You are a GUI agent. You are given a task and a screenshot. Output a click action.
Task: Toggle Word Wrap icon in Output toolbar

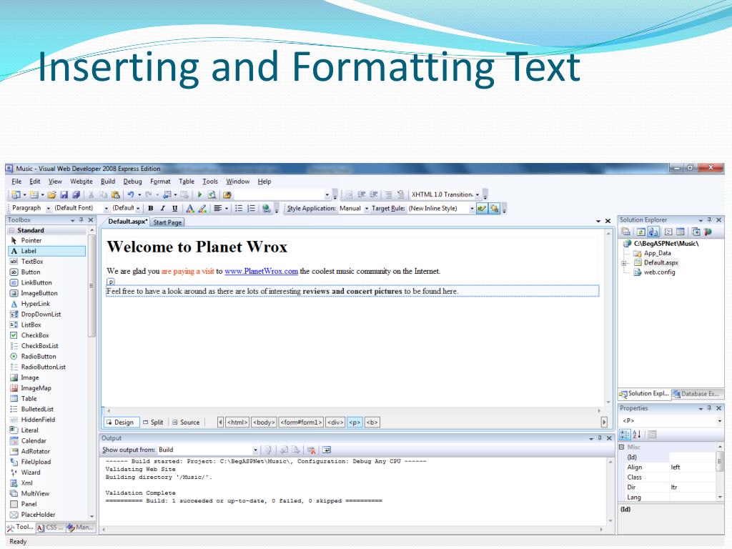(326, 450)
